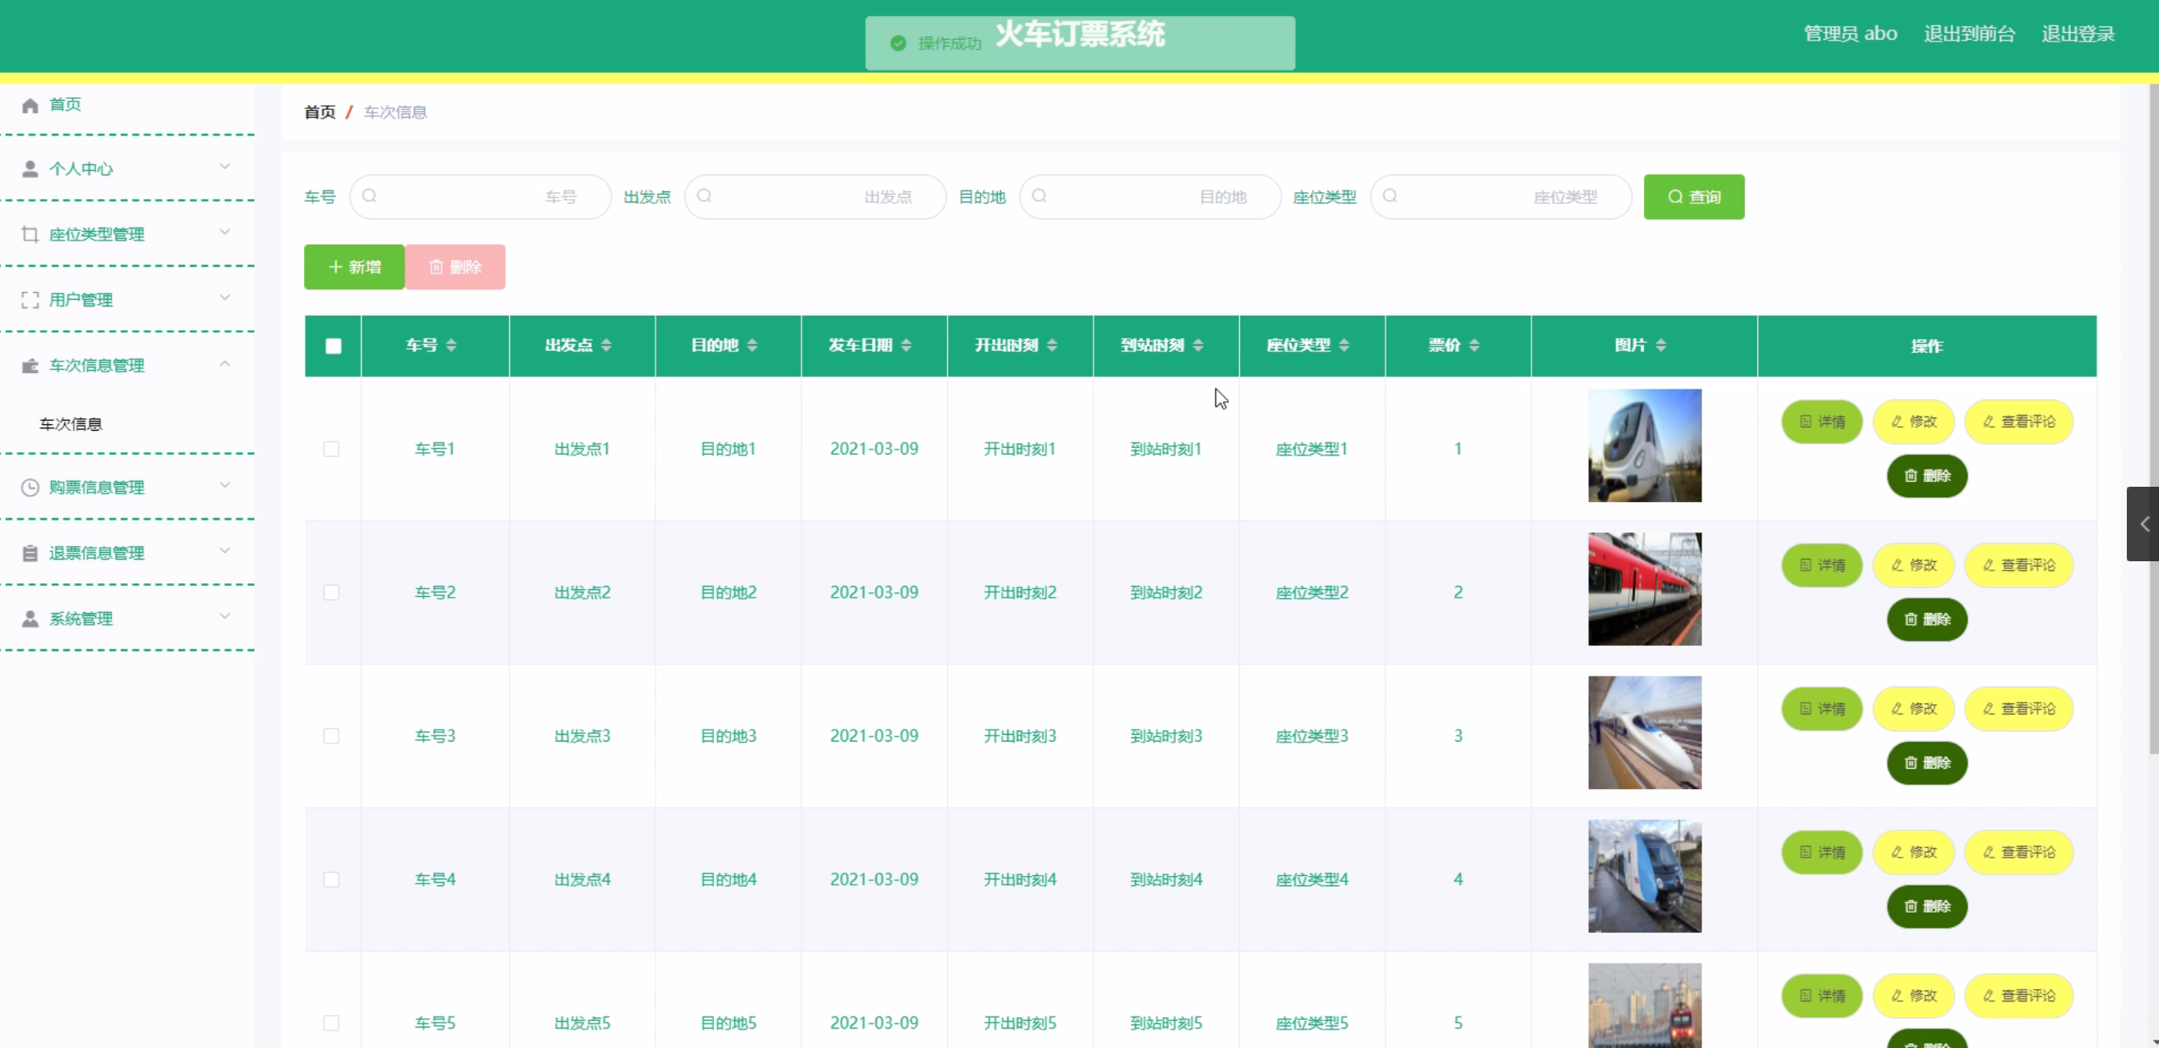The image size is (2159, 1048).
Task: Click the clipboard icon beside 退票信息管理
Action: tap(30, 554)
